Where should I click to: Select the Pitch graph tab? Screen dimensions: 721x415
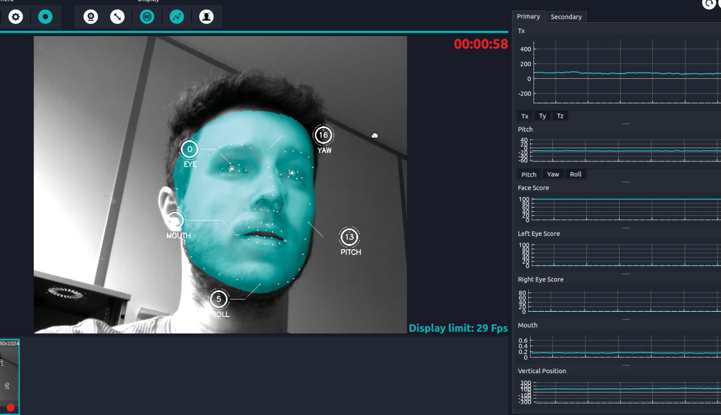coord(529,174)
